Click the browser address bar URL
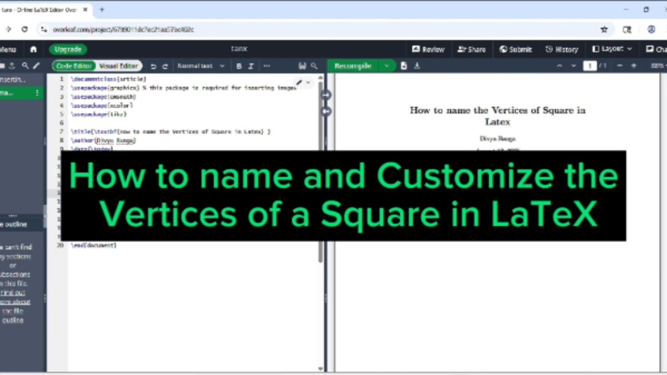 tap(123, 30)
